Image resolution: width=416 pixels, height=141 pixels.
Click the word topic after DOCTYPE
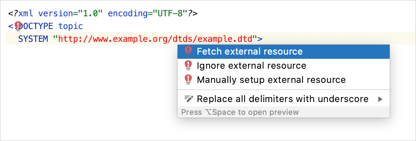pyautogui.click(x=70, y=27)
